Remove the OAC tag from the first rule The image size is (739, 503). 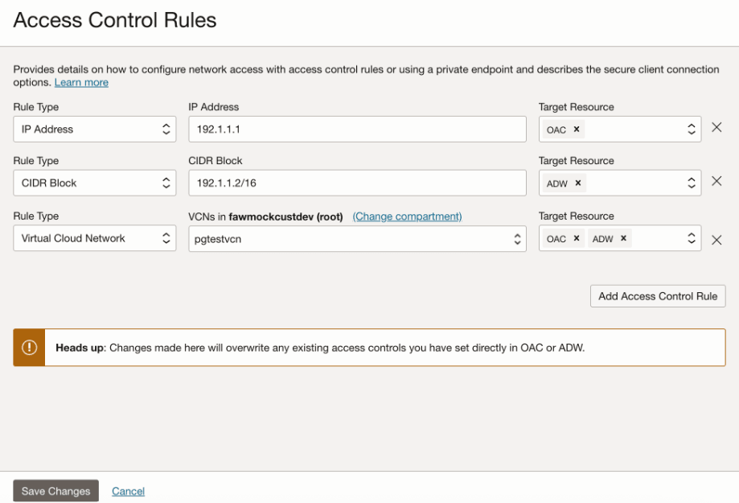tap(576, 129)
